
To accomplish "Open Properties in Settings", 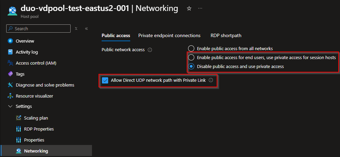I will tap(34, 140).
